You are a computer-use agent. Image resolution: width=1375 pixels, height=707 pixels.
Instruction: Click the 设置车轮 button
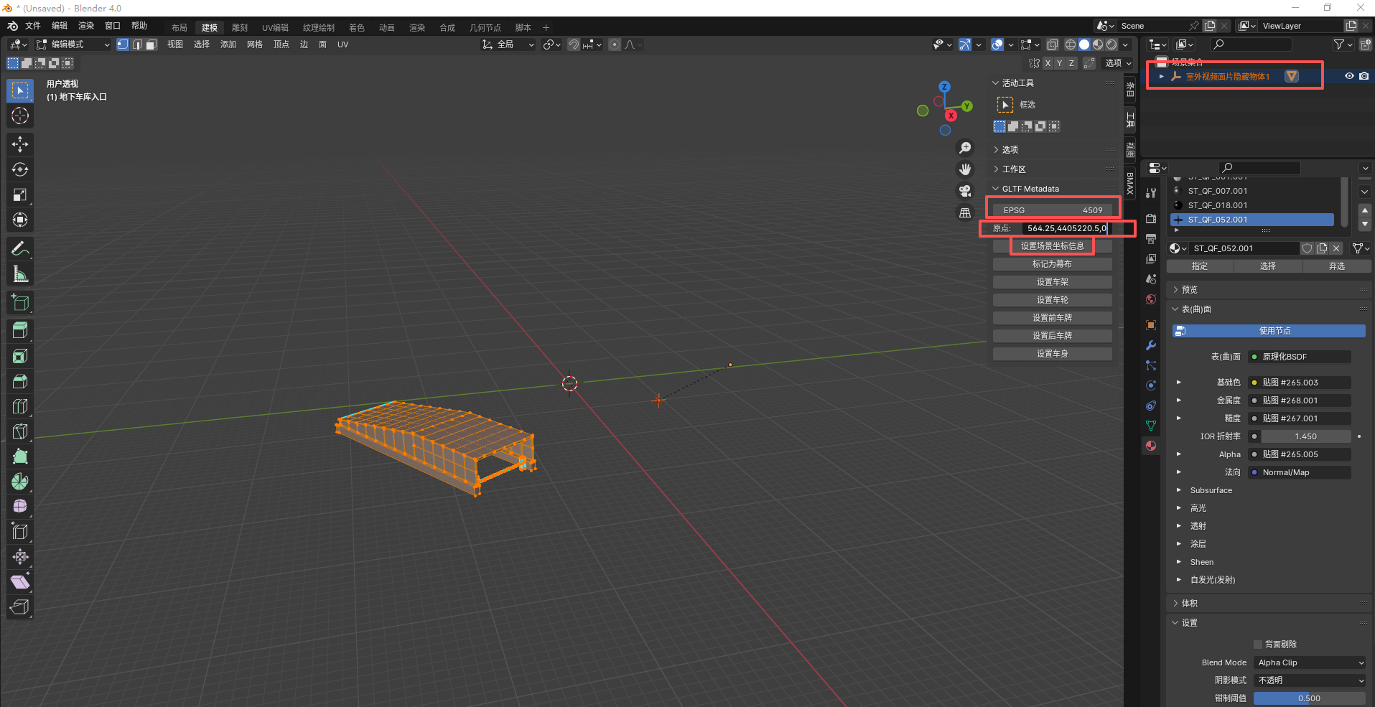[1052, 300]
